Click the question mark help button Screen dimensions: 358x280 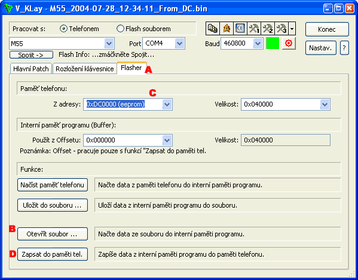[344, 48]
